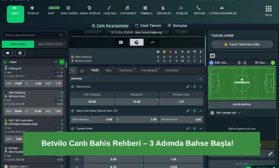Open bet slip settings gear

(x=212, y=113)
